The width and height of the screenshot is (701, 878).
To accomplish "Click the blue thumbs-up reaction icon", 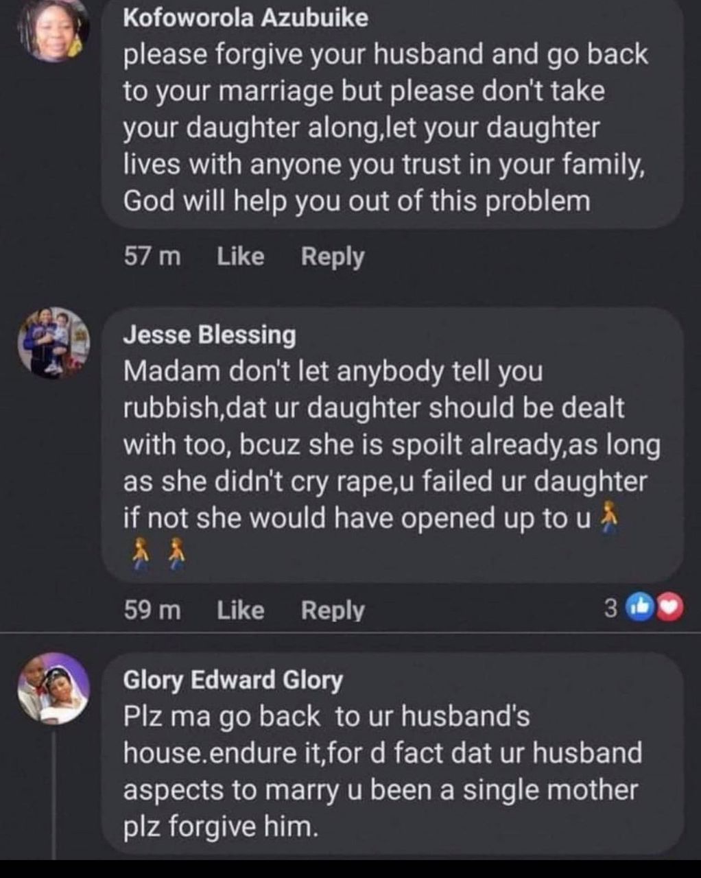I will 641,608.
